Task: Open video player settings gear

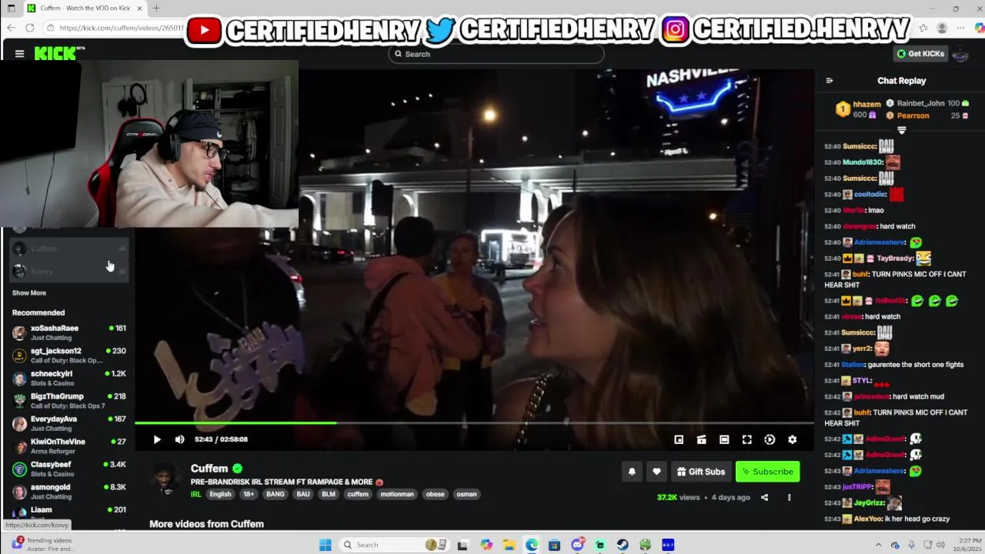Action: point(792,439)
